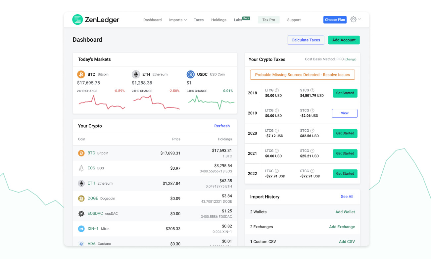
Task: Click the Choose Plan button
Action: tap(335, 20)
